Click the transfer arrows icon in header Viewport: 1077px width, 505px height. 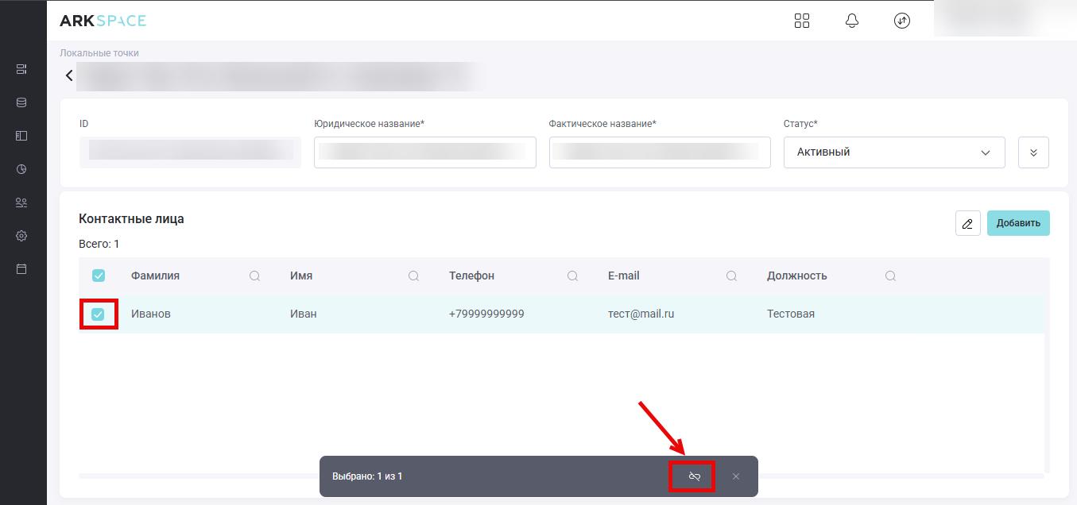tap(901, 21)
